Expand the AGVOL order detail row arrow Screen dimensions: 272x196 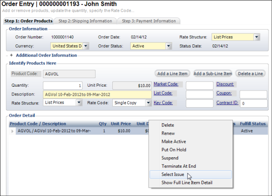tap(12, 131)
